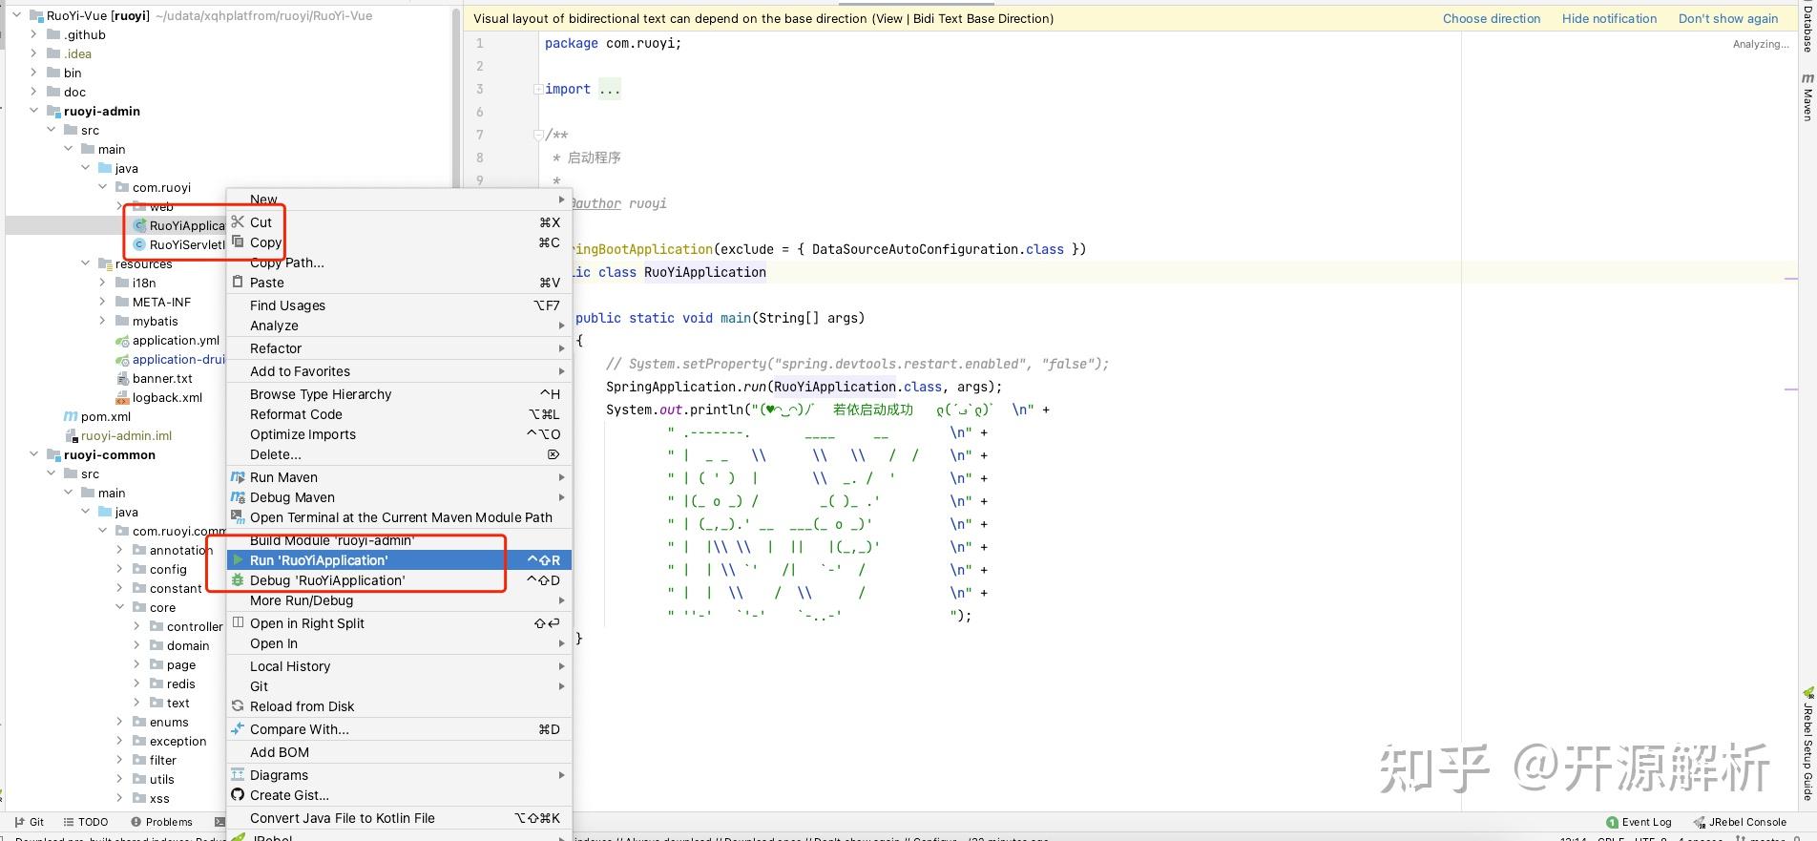Click the clipboard icon beside Paste

(x=238, y=282)
